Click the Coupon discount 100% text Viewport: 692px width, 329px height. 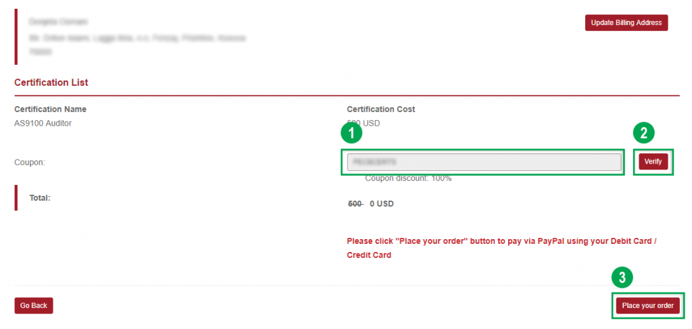[408, 179]
